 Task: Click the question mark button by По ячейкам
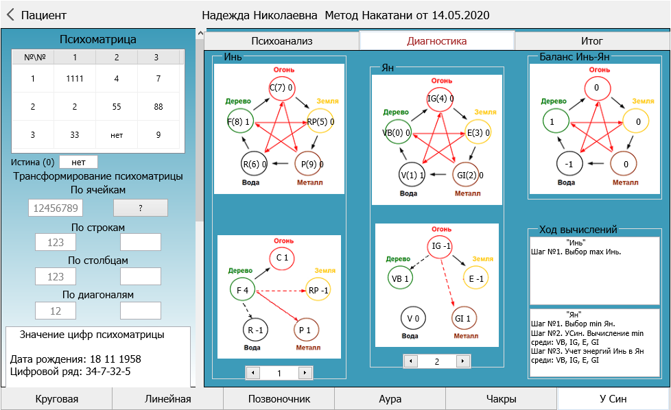pos(140,208)
